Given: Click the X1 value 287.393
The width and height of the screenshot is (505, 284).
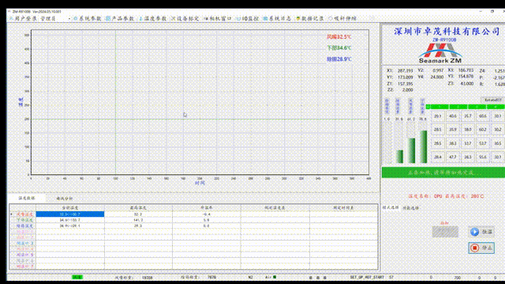Looking at the screenshot, I should [405, 70].
